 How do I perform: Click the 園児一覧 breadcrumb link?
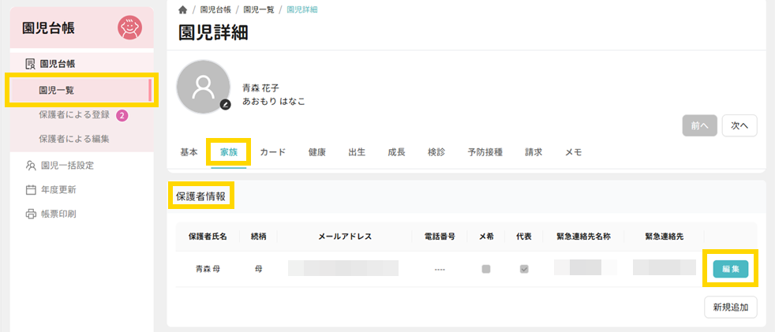(x=256, y=9)
